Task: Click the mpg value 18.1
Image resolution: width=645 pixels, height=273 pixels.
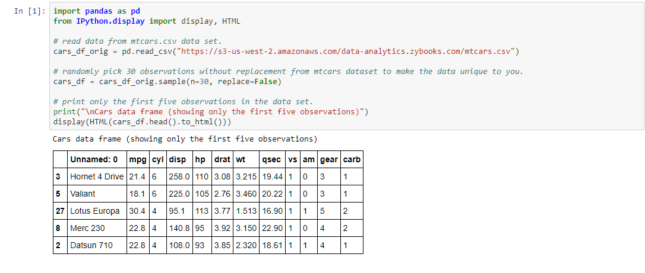Action: [138, 194]
